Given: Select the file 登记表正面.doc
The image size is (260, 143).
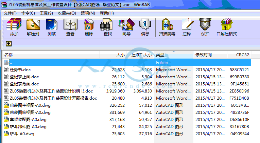Looking at the screenshot, I should 24,77.
